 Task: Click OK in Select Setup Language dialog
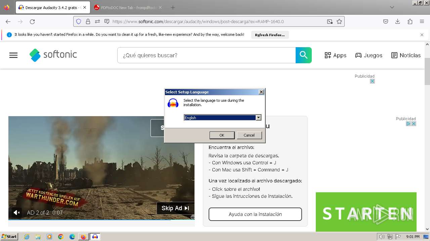222,135
